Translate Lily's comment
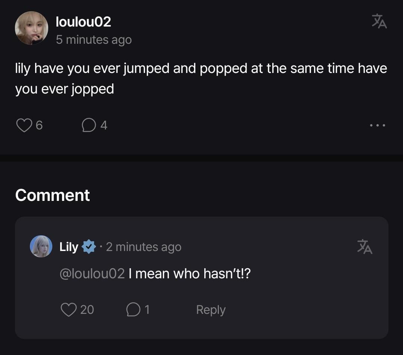The height and width of the screenshot is (355, 403). (x=365, y=247)
